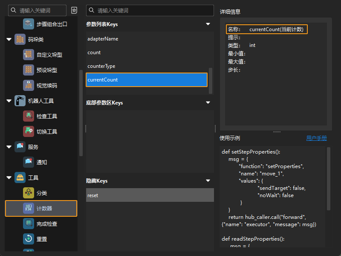Select the 预设垛型 icon
The image size is (341, 256).
coord(29,70)
